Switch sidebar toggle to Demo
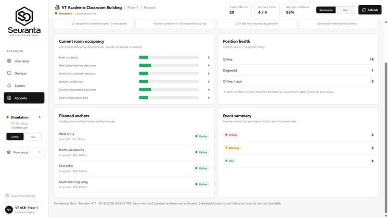 tap(15, 136)
